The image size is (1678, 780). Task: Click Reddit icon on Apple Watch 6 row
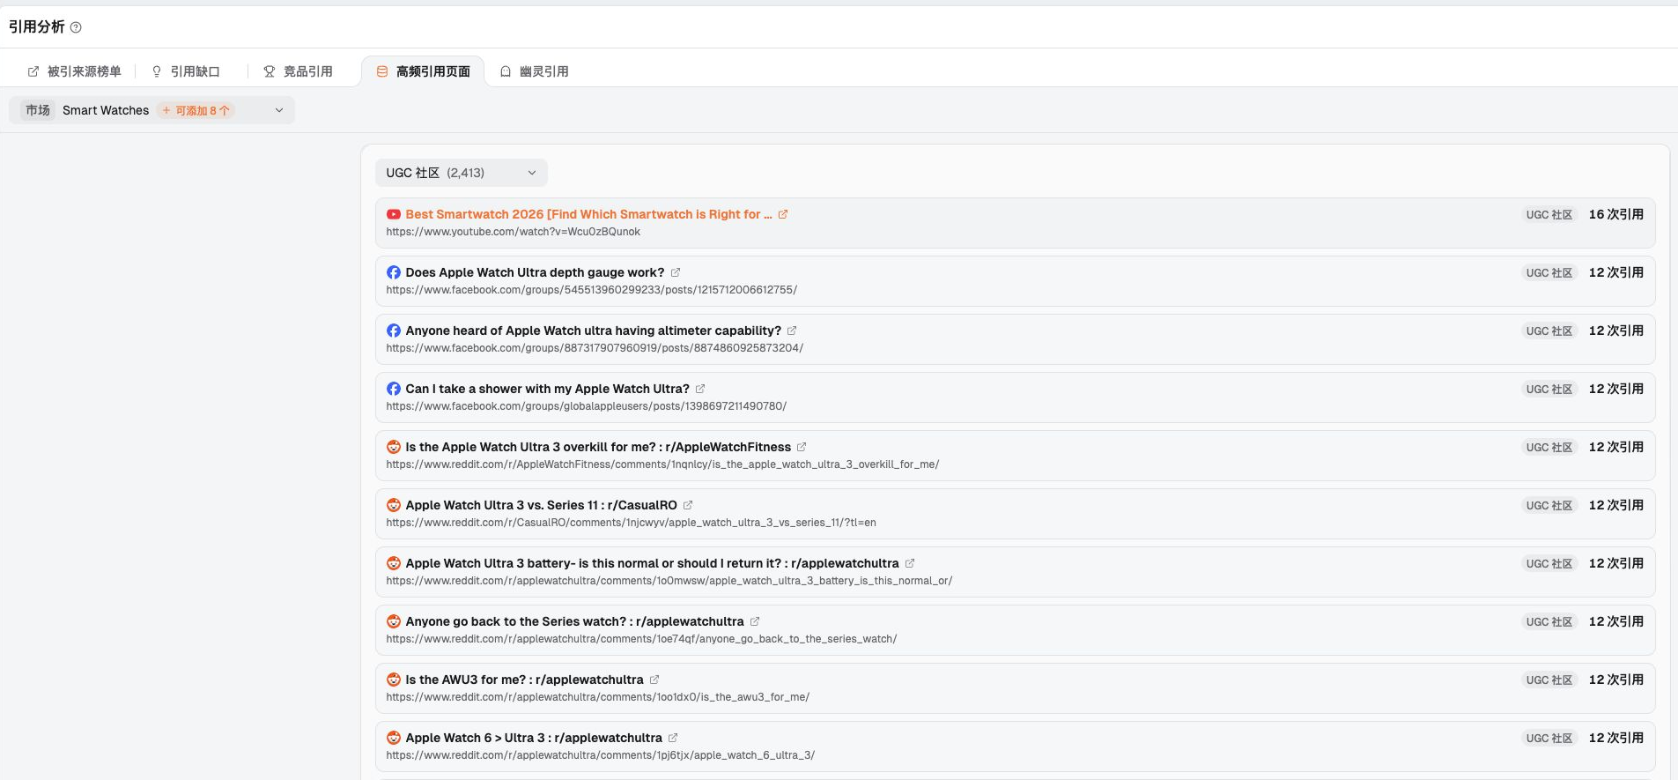(x=394, y=738)
